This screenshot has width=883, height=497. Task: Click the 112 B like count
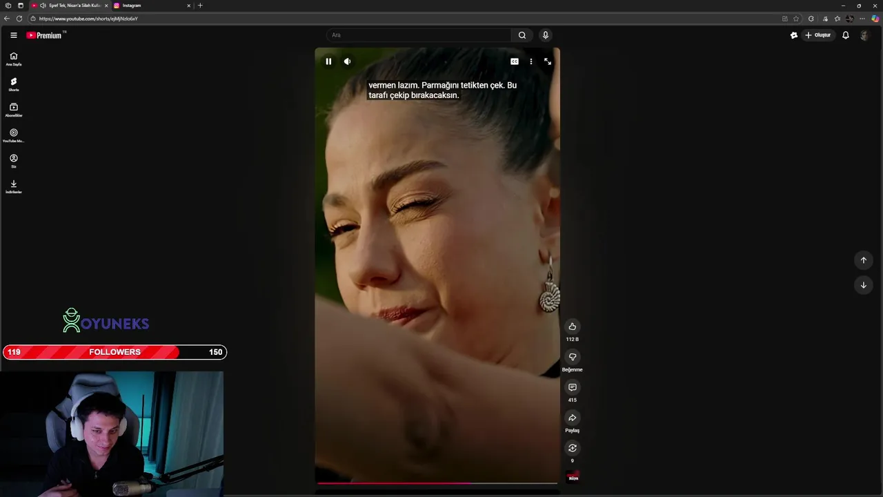(x=572, y=340)
